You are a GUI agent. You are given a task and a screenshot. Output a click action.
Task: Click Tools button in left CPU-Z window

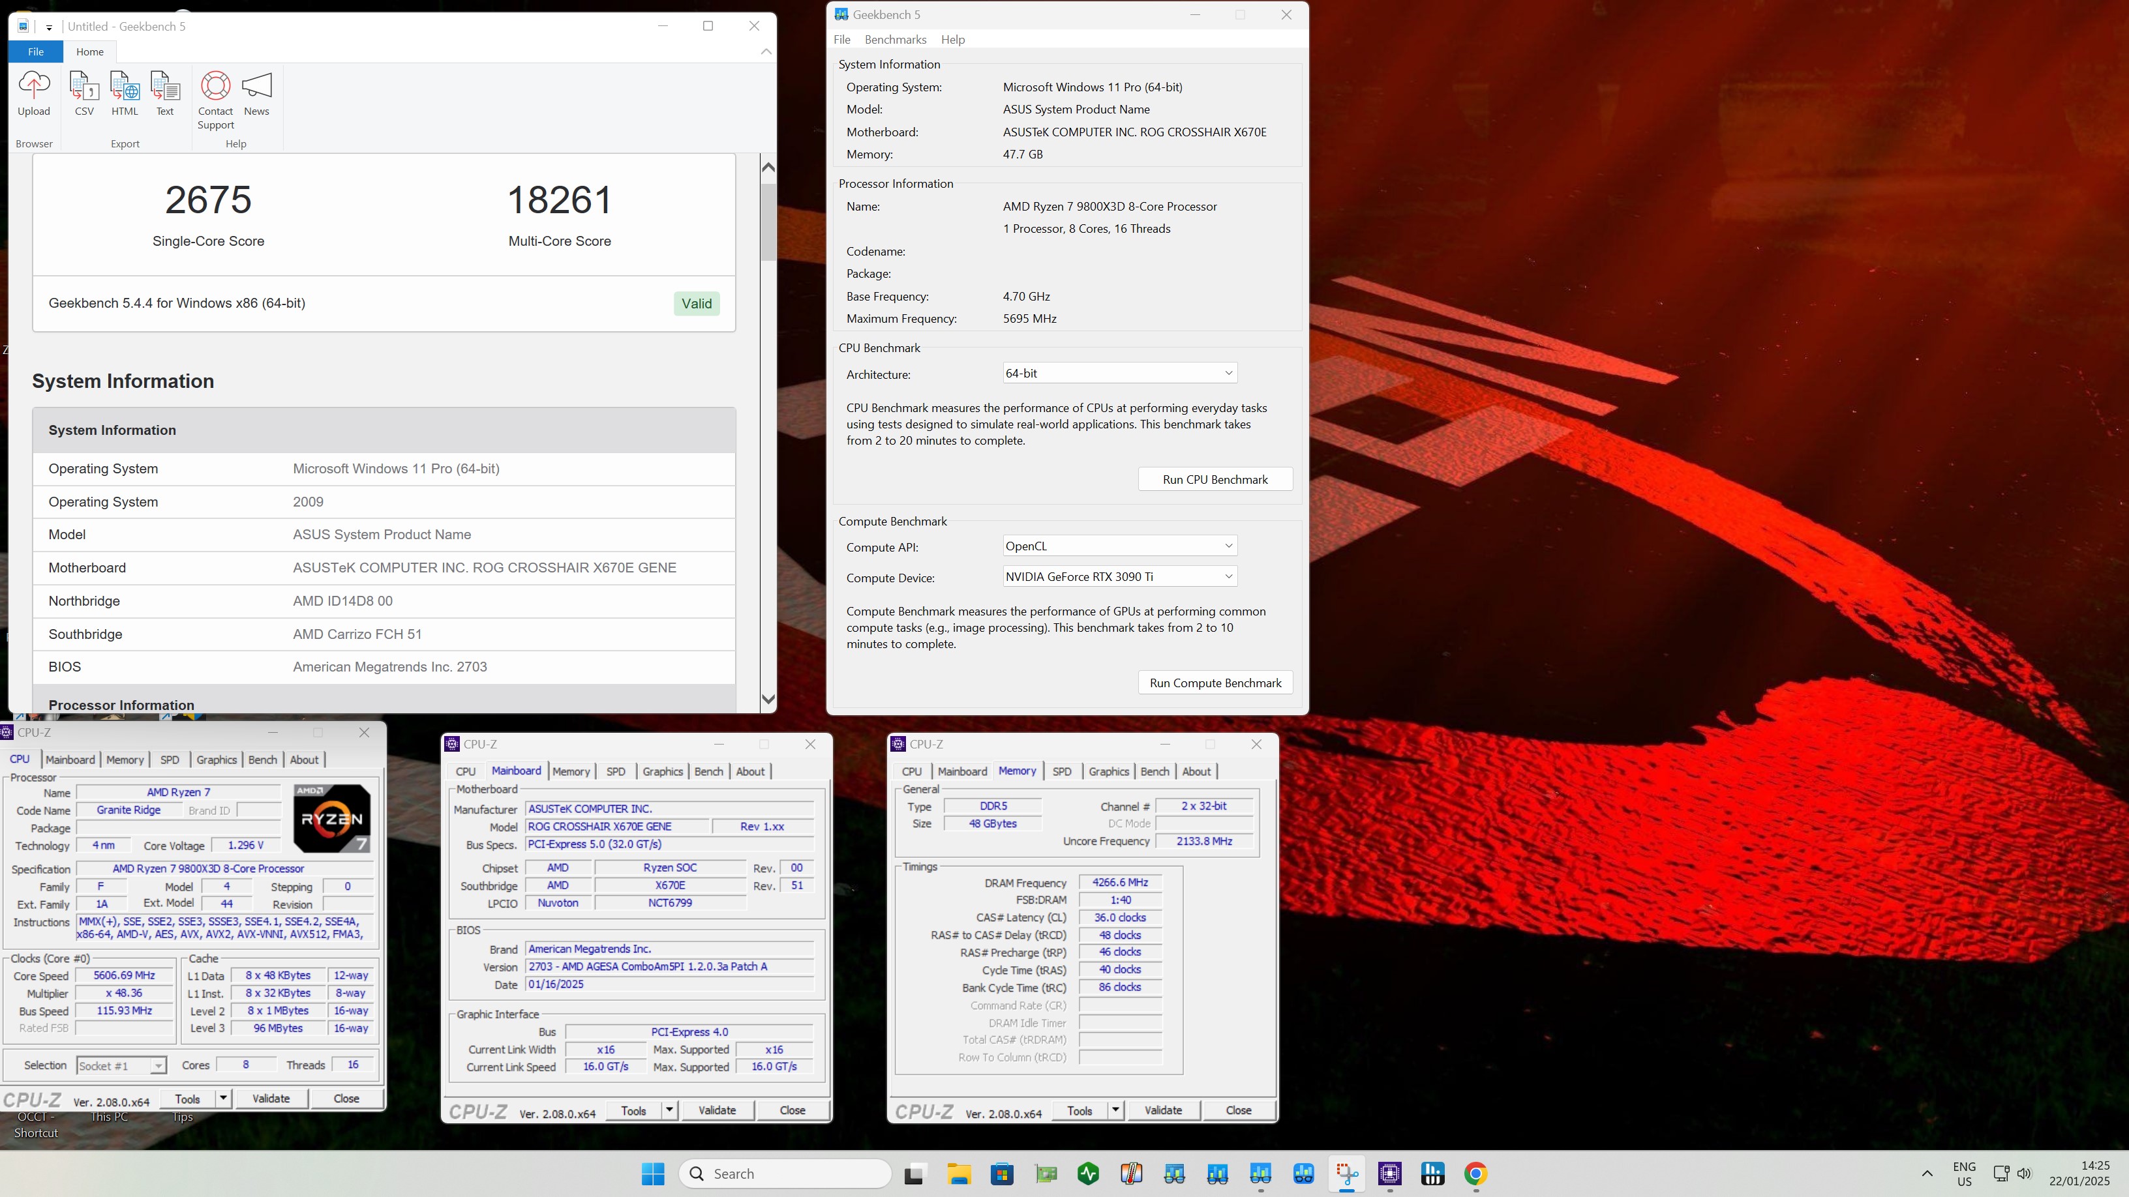pyautogui.click(x=188, y=1099)
